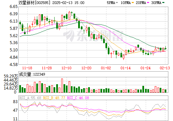The image size is (173, 121).
Task: Click the 东方财富 watermark in chart
Action: click(93, 35)
